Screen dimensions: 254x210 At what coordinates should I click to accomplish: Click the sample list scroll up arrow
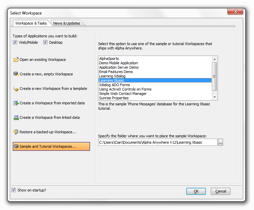click(215, 59)
